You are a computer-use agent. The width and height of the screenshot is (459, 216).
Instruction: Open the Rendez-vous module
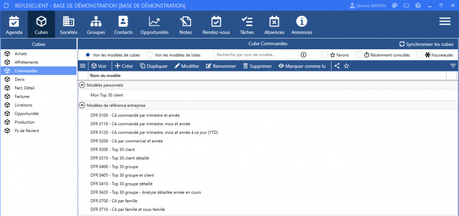[216, 25]
